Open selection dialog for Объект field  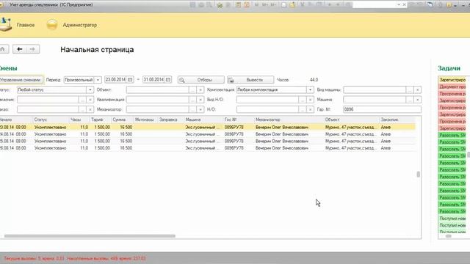tap(192, 89)
